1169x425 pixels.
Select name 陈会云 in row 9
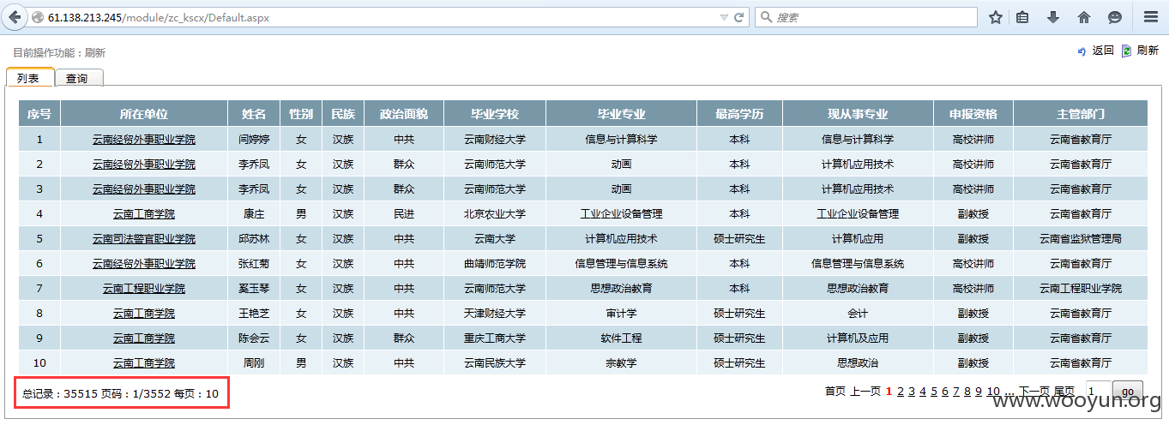(254, 338)
